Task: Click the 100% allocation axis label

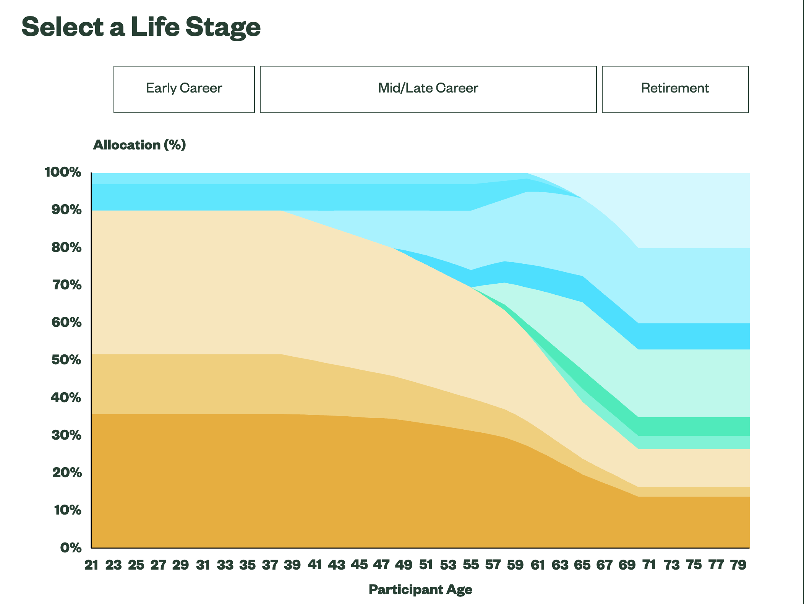Action: tap(63, 172)
